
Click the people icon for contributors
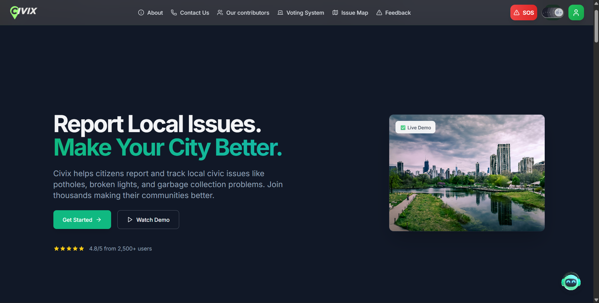(x=220, y=12)
